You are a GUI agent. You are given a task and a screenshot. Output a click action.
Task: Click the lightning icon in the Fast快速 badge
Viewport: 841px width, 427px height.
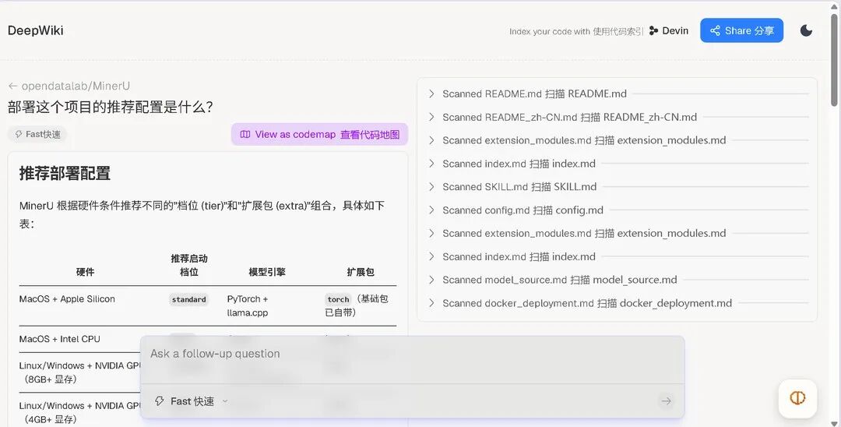tap(18, 134)
